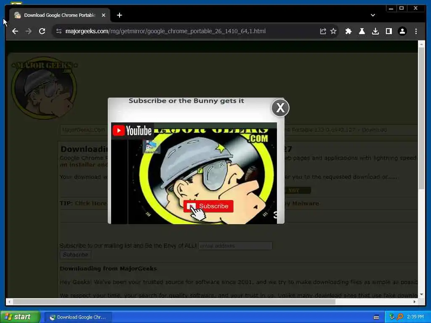Click the 2:39 PM system clock
The width and height of the screenshot is (431, 323).
[x=415, y=317]
